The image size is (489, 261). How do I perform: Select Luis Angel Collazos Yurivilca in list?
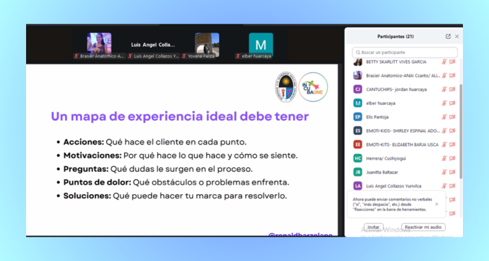pyautogui.click(x=396, y=186)
